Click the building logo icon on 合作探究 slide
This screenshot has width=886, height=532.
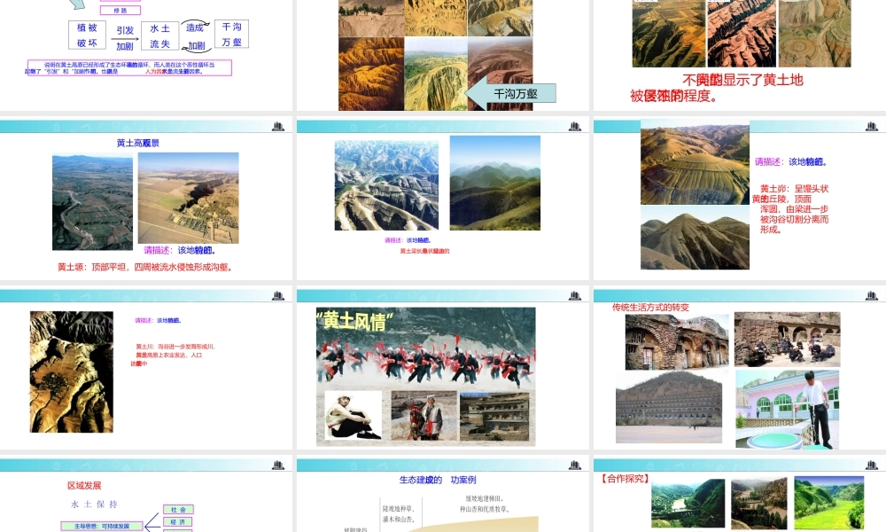tap(871, 465)
